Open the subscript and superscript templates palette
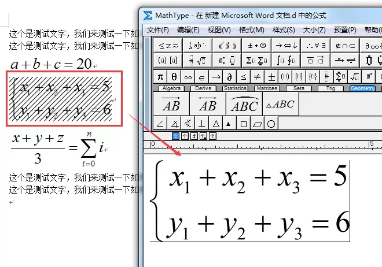This screenshot has height=267, width=382. point(227,60)
